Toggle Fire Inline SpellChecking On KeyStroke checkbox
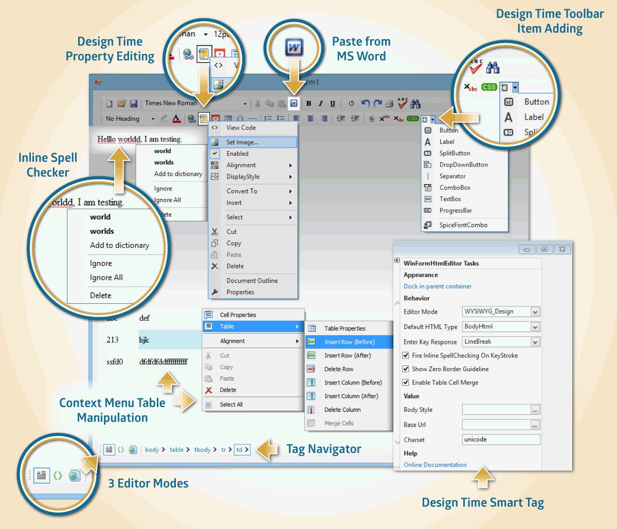 [406, 355]
